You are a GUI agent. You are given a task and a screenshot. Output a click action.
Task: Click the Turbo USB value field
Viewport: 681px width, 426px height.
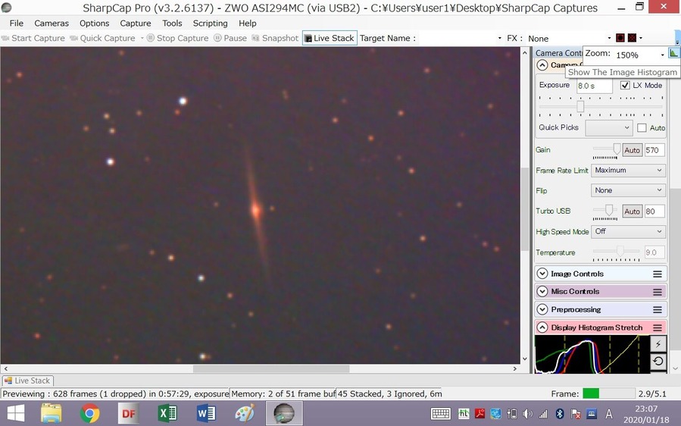(654, 211)
